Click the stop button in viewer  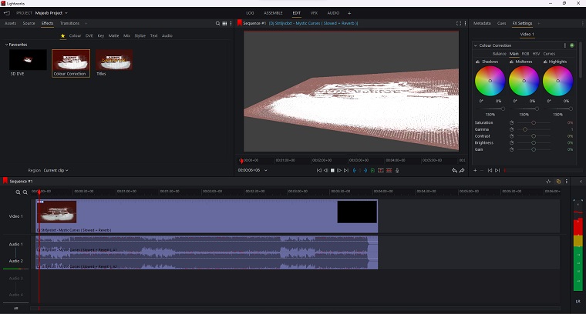332,170
